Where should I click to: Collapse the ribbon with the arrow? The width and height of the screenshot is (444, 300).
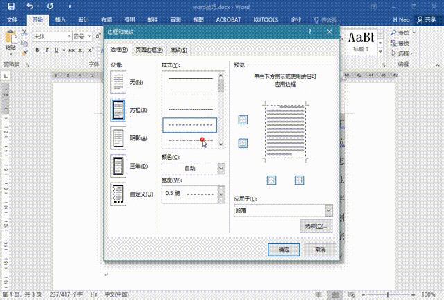438,65
